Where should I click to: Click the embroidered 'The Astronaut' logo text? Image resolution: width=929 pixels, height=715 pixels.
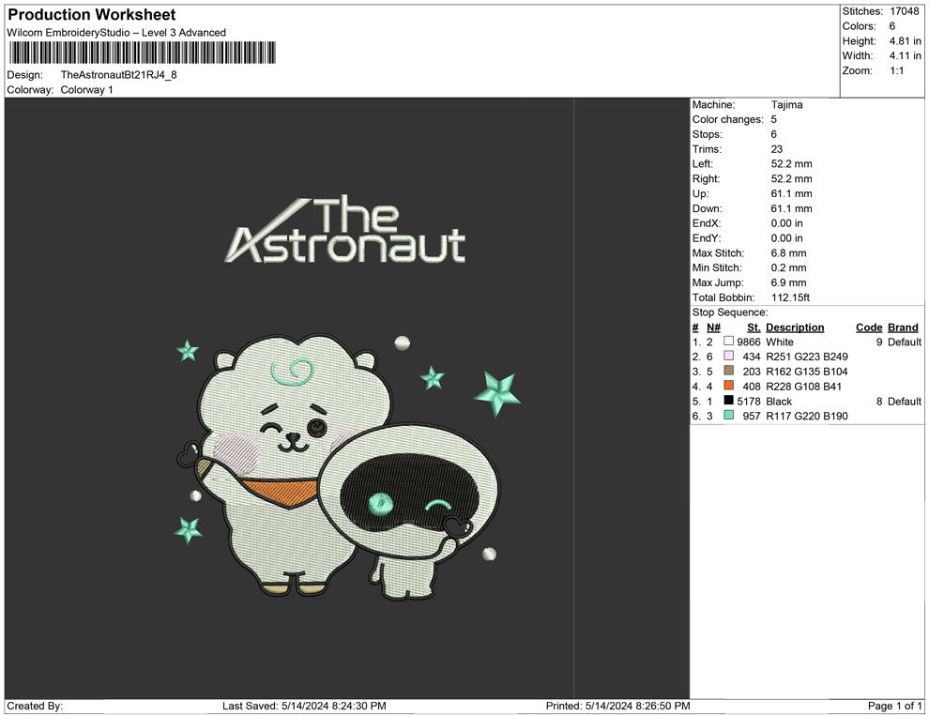(x=344, y=229)
